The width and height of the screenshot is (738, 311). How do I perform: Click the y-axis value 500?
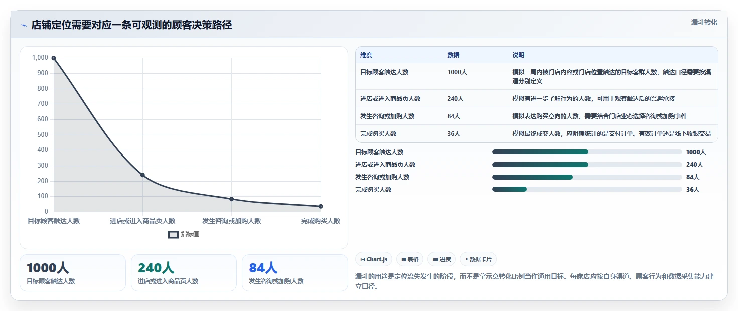click(43, 134)
